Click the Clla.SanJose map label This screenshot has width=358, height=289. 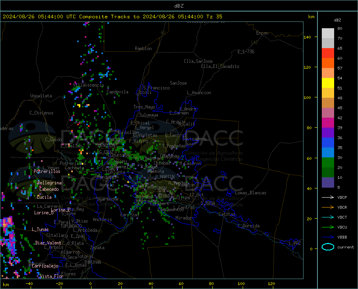pos(198,61)
